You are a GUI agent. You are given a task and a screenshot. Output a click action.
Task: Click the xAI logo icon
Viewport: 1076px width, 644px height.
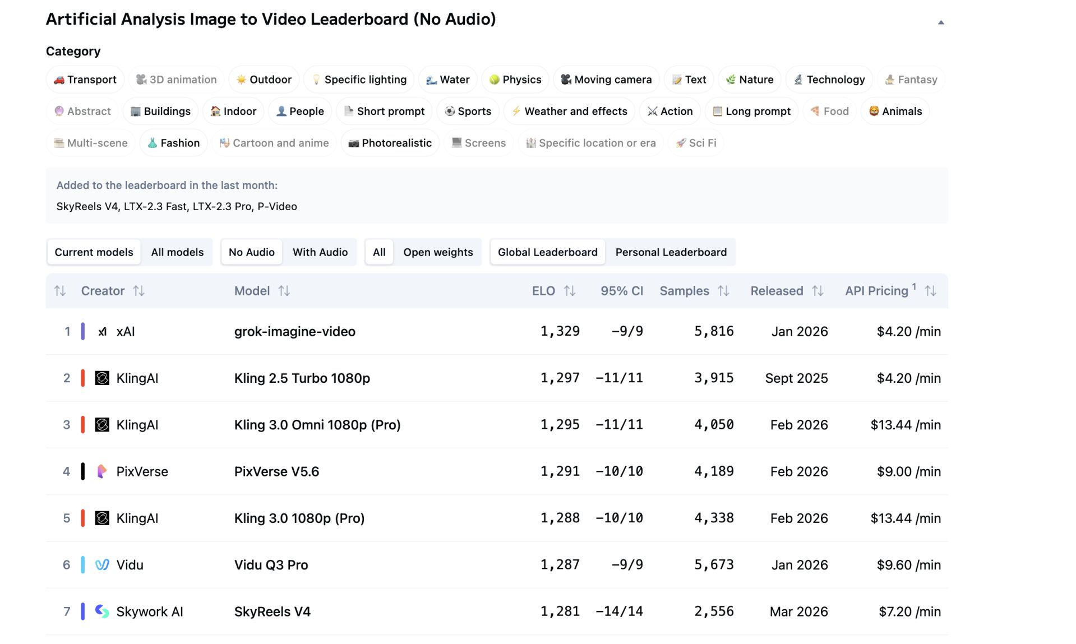point(102,332)
